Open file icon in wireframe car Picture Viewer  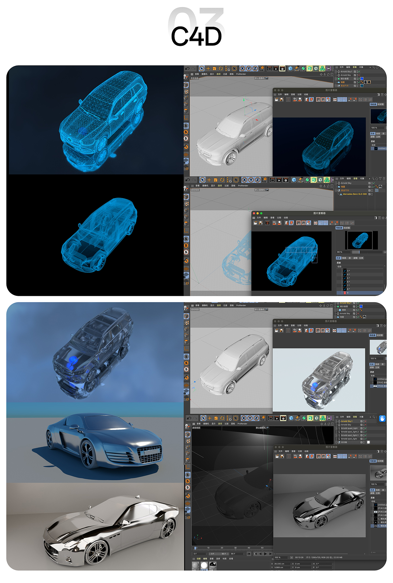pyautogui.click(x=276, y=100)
